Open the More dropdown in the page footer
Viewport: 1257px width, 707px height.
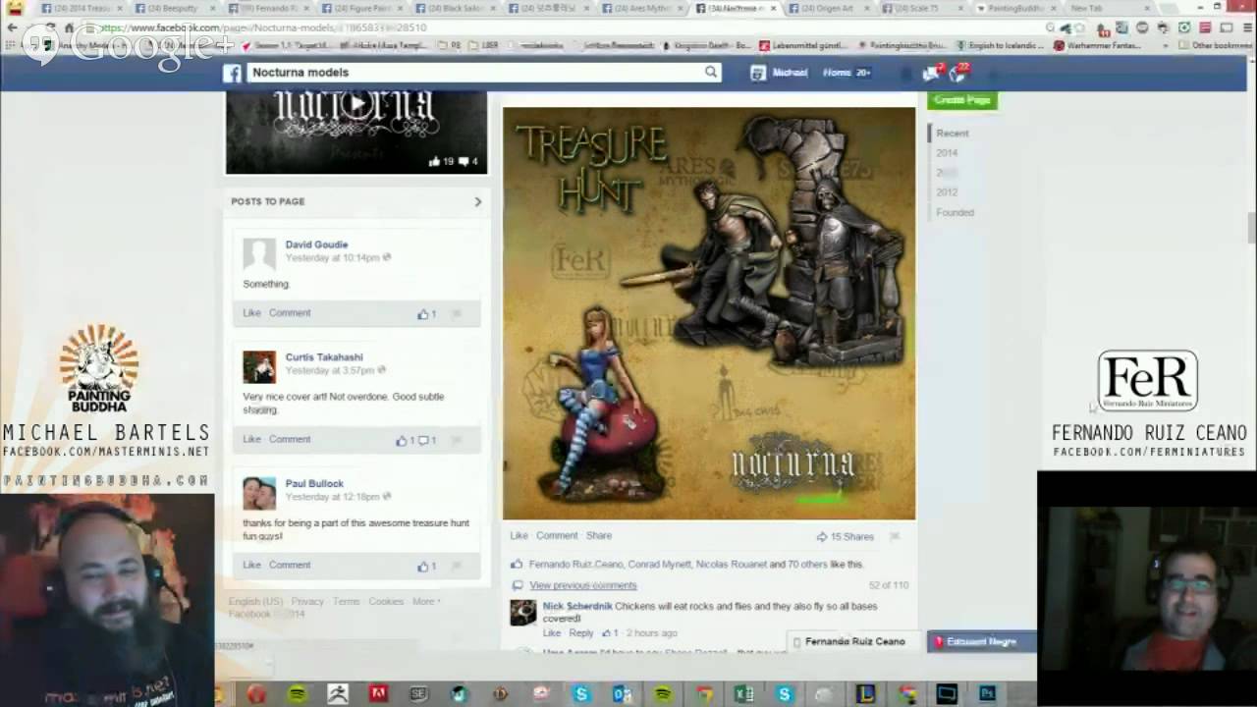(425, 602)
